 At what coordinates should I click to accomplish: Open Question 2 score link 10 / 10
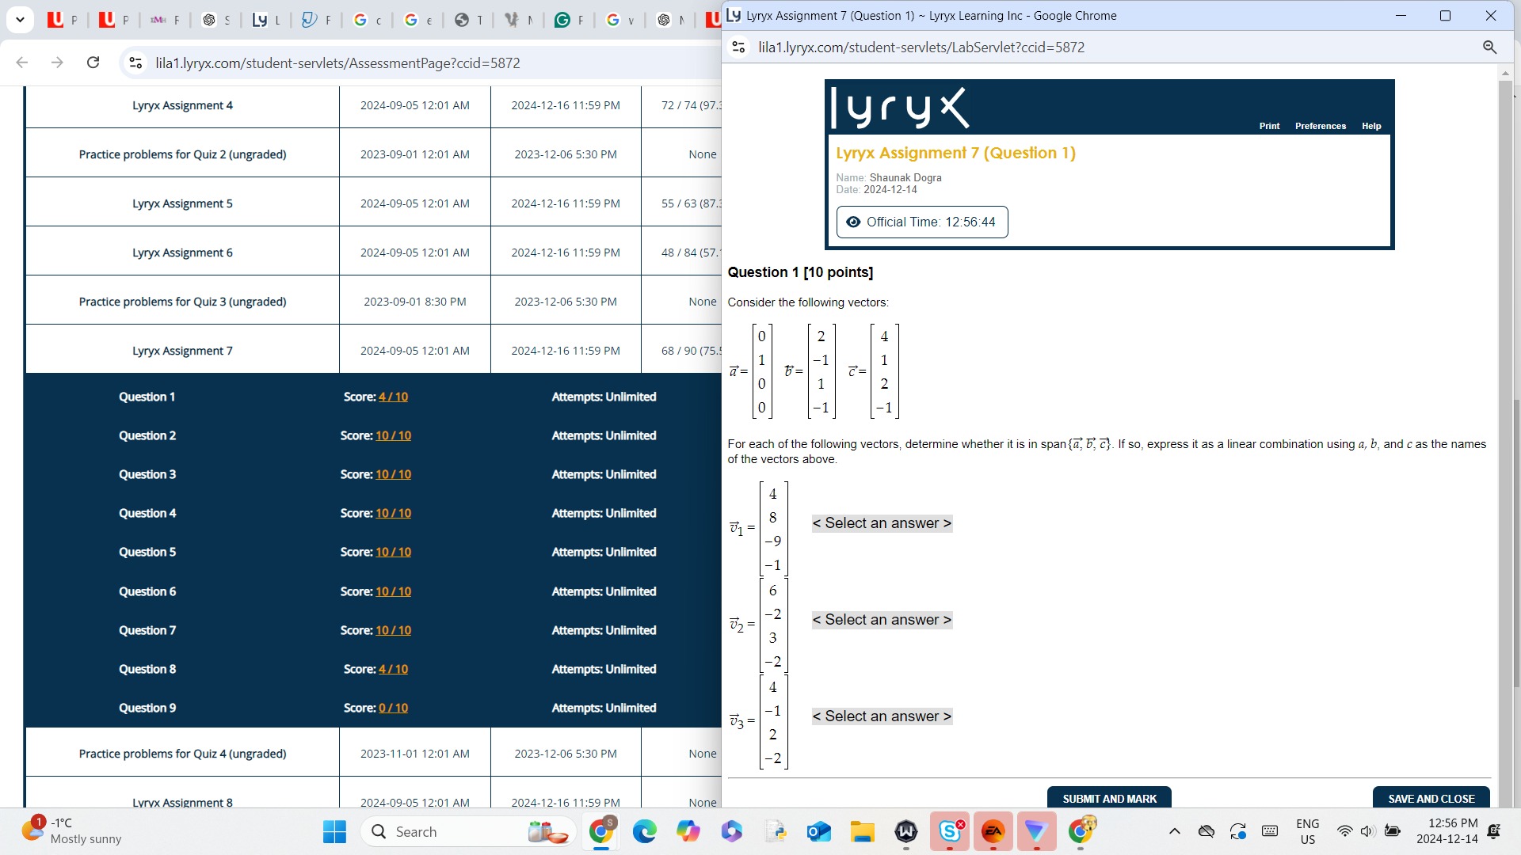coord(393,435)
